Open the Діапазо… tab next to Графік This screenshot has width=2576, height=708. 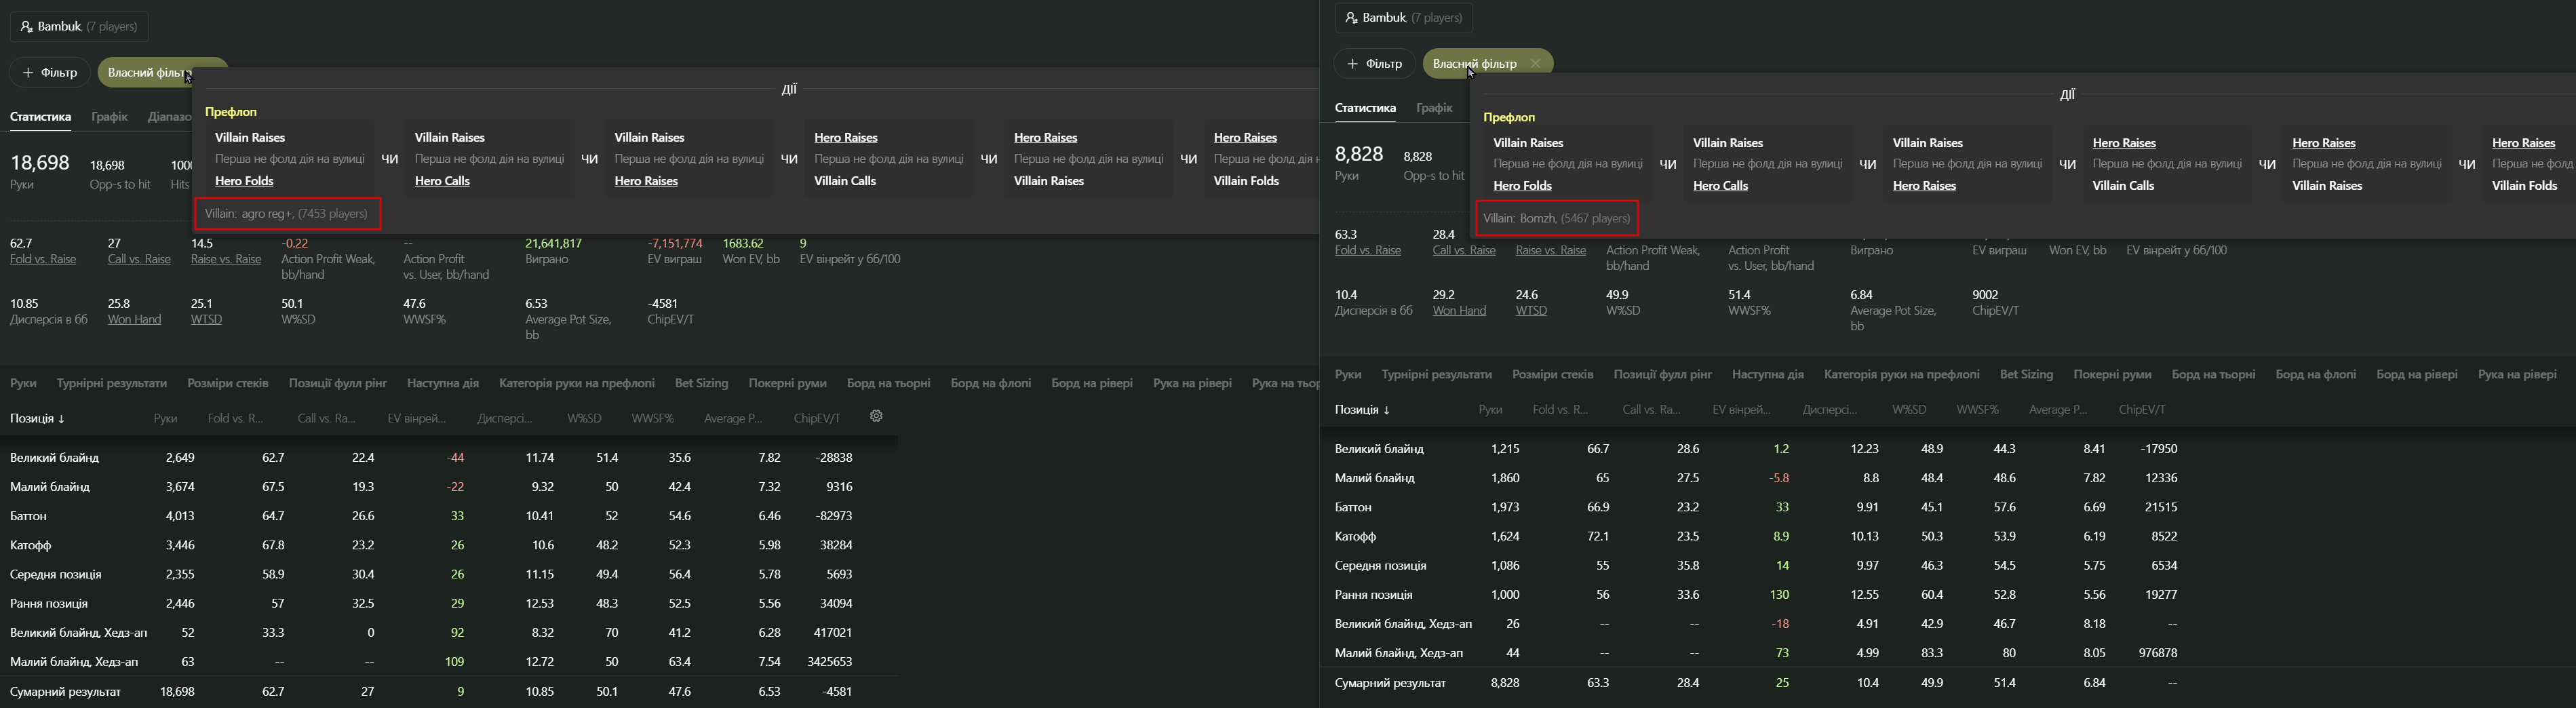(168, 117)
